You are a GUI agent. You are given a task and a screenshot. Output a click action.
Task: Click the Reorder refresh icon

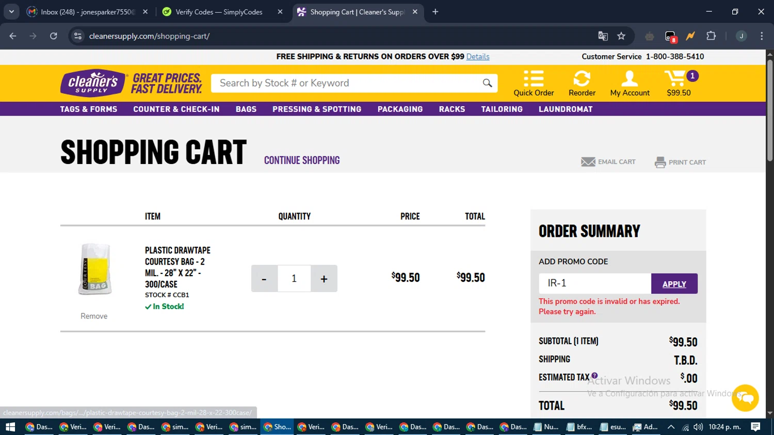[x=582, y=78]
